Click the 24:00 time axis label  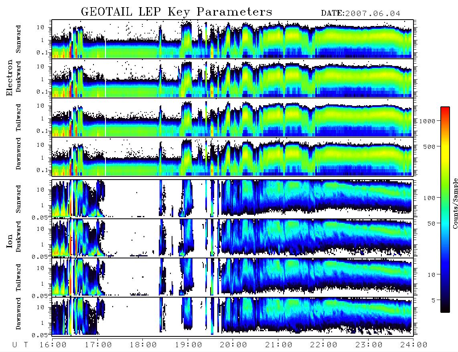(x=414, y=345)
